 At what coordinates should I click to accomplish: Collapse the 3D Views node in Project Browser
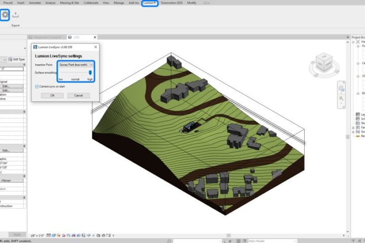(x=358, y=76)
